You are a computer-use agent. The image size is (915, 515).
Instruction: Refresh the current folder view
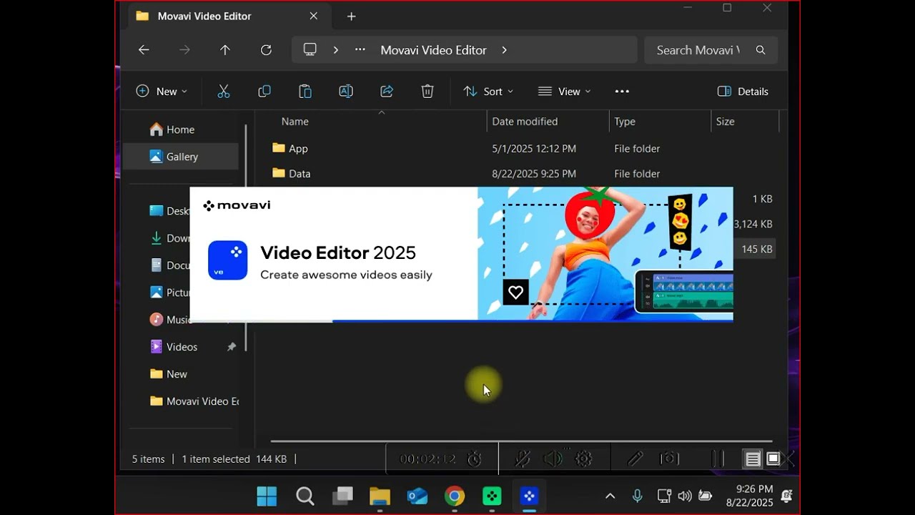pos(266,50)
